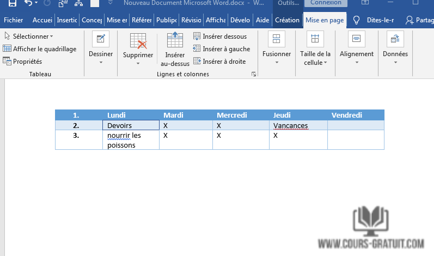
Task: Click the Save icon in the title bar
Action: [x=12, y=3]
